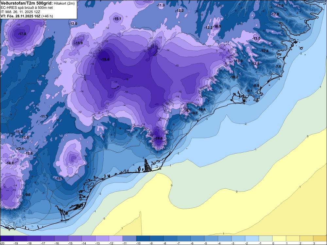Click the -8.5 temperature label
This screenshot has height=245, width=327.
pyautogui.click(x=256, y=85)
